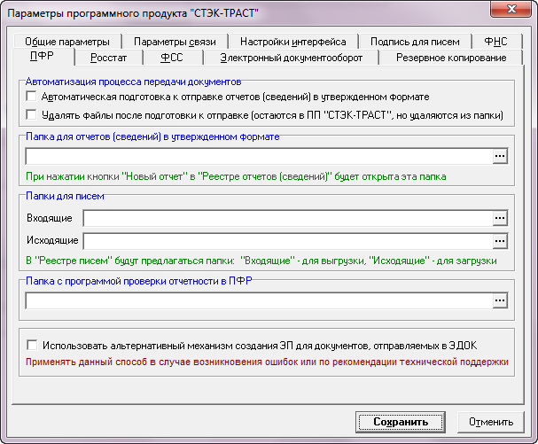
Task: Switch to the ФСС tab
Action: coord(172,58)
